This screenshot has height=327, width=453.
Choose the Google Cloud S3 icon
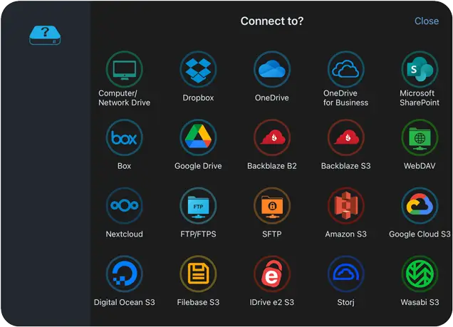tap(420, 206)
